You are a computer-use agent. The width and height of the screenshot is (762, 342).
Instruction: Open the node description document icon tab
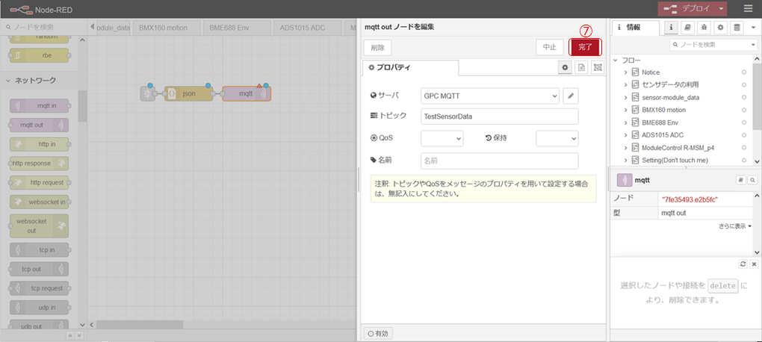[582, 68]
